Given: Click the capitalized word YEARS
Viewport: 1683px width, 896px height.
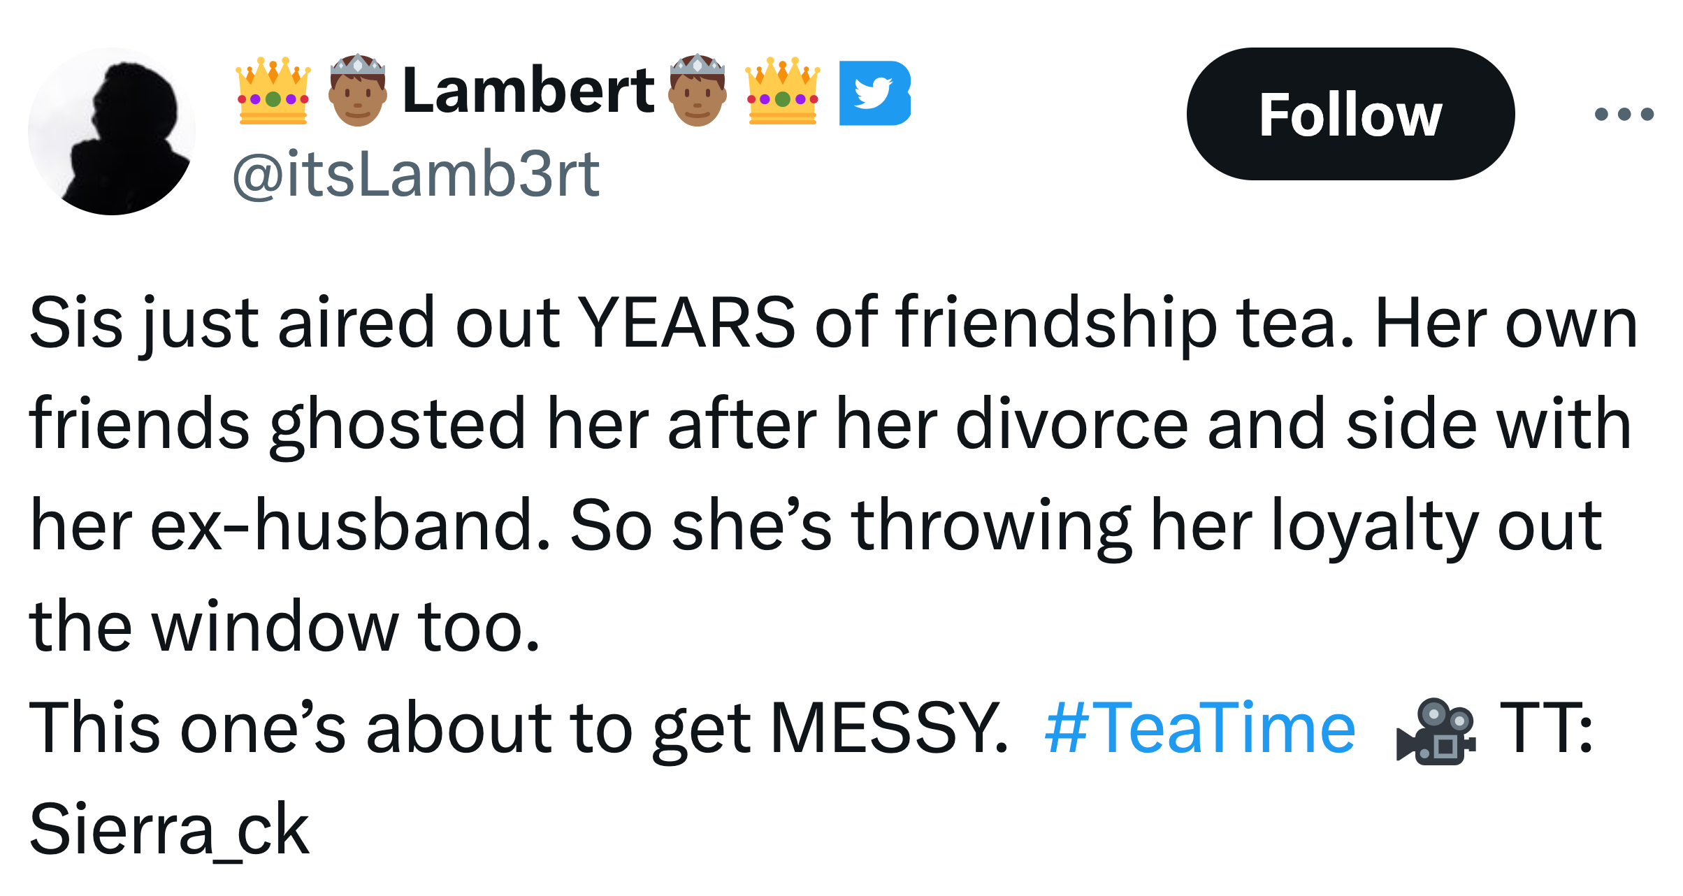Looking at the screenshot, I should [x=688, y=323].
